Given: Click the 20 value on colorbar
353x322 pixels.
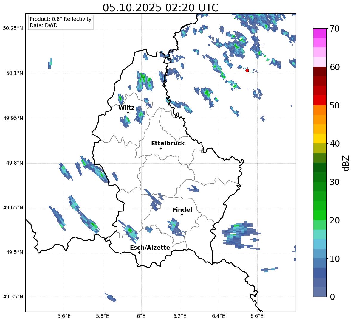Looking at the screenshot, I should pos(335,220).
